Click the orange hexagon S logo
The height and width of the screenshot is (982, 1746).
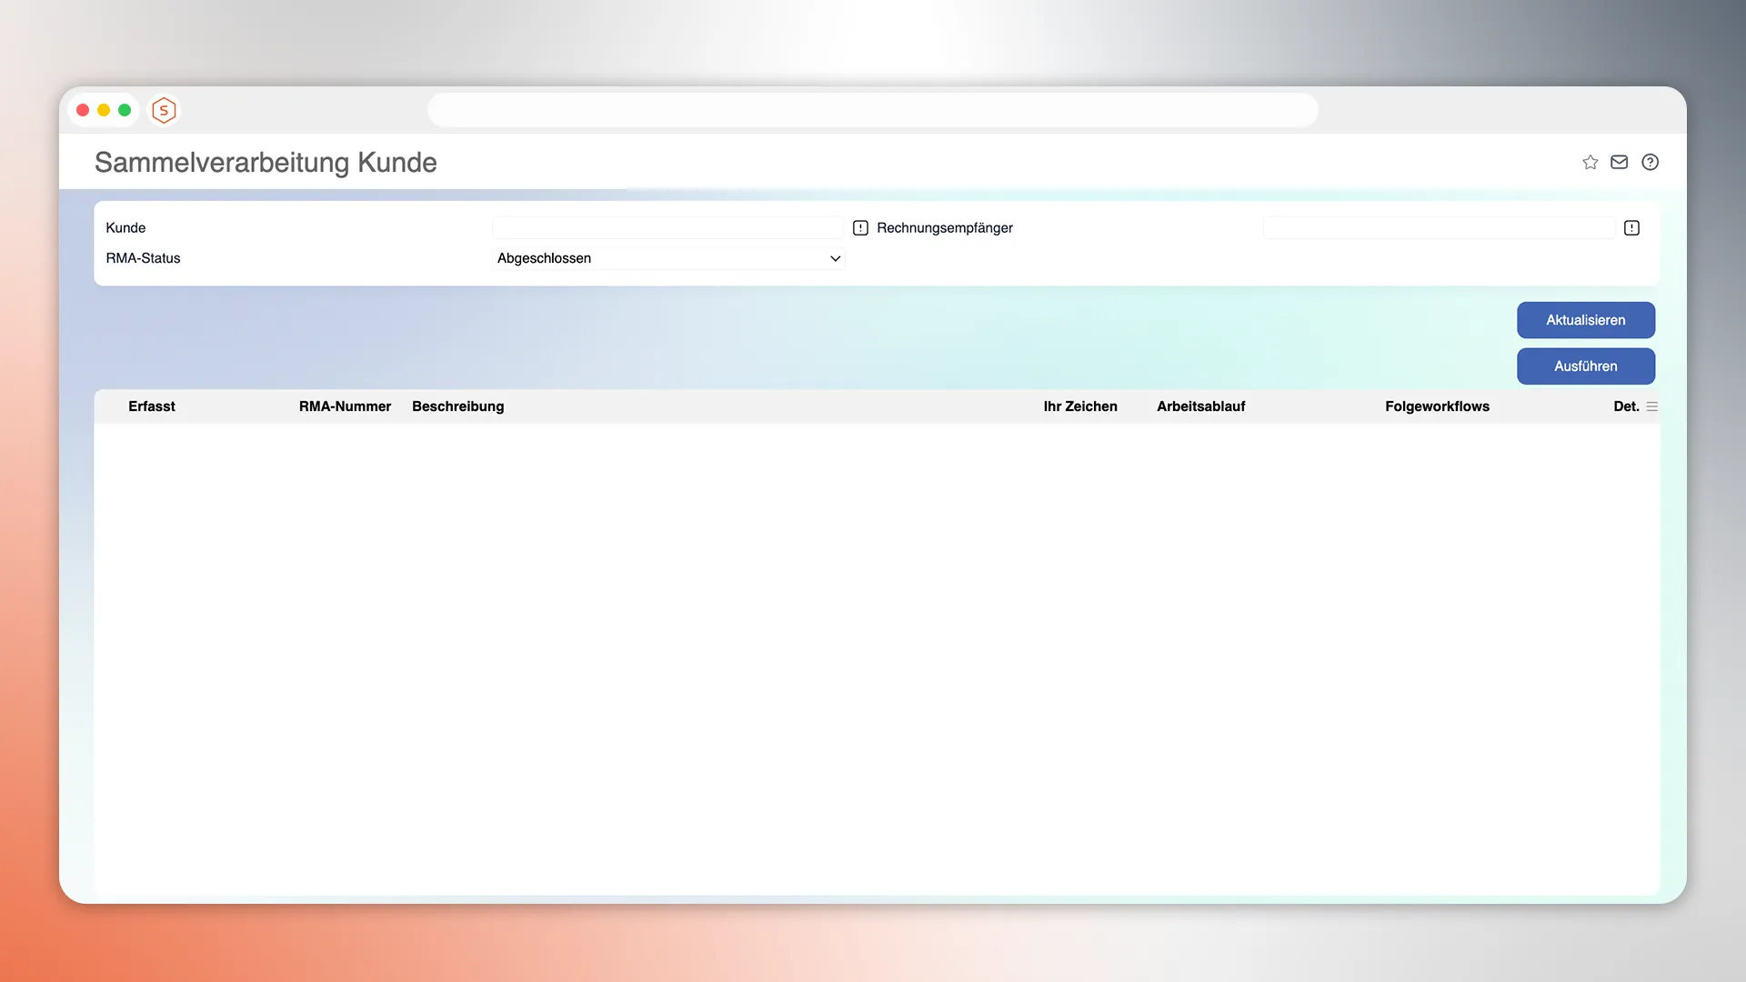(164, 110)
